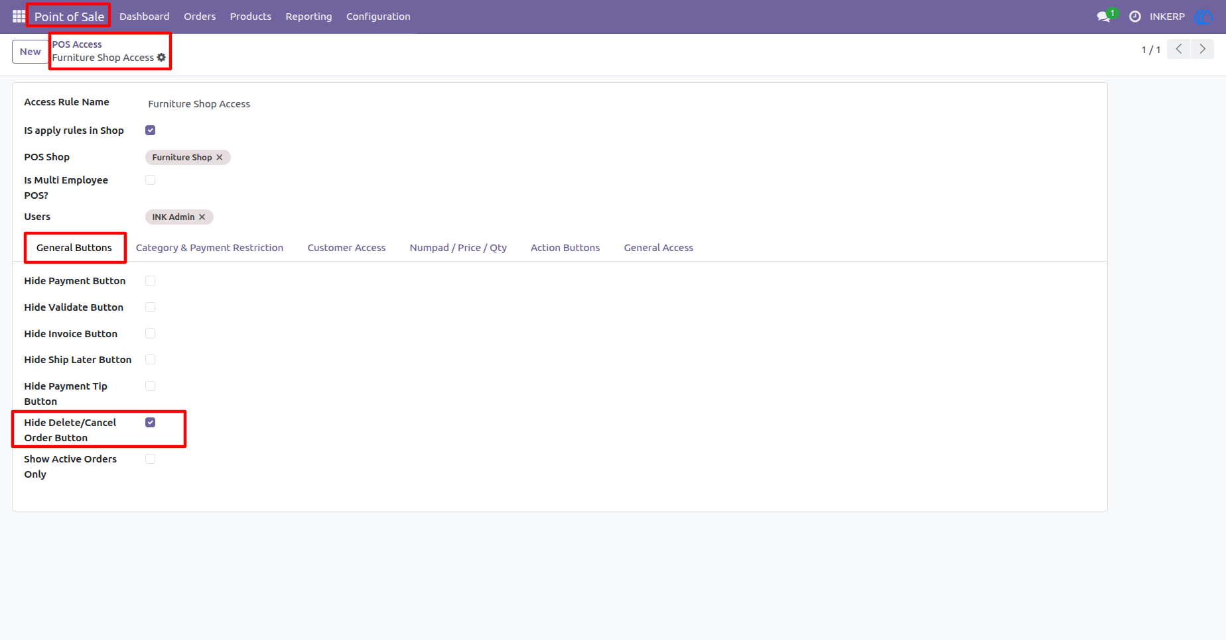
Task: Open the Configuration menu
Action: coord(378,17)
